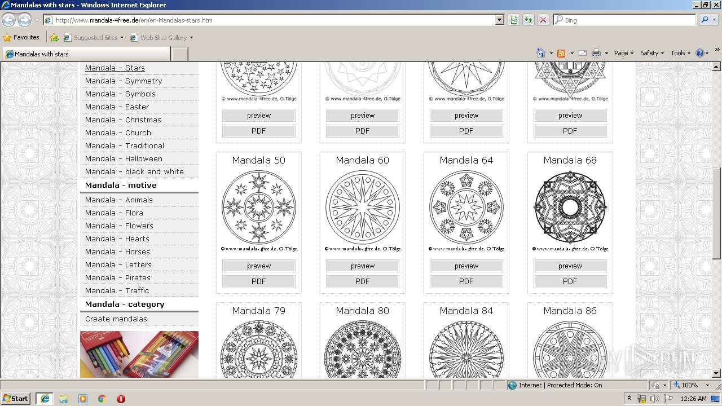Click the Refresh page icon
The height and width of the screenshot is (406, 722).
point(529,20)
